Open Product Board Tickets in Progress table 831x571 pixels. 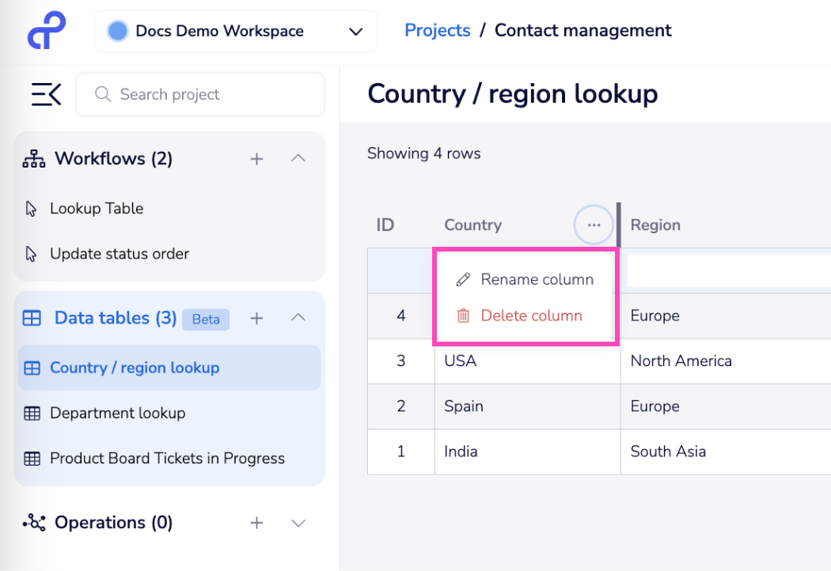point(167,458)
